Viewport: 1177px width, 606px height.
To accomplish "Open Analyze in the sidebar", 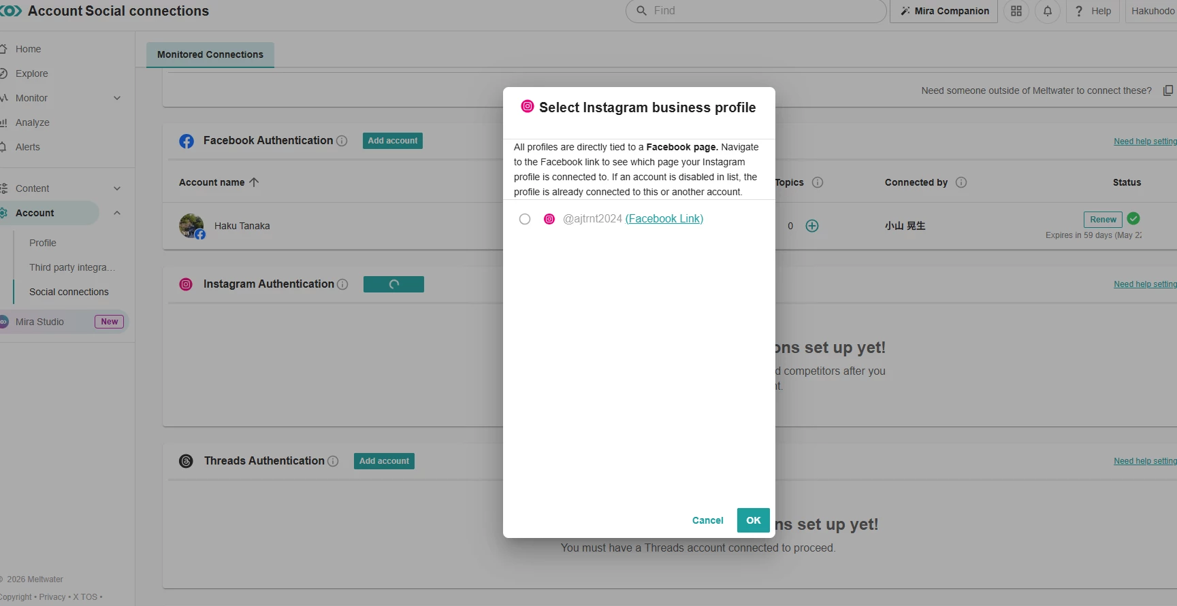I will coord(32,122).
